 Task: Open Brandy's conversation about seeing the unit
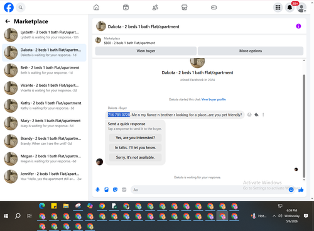pos(44,141)
